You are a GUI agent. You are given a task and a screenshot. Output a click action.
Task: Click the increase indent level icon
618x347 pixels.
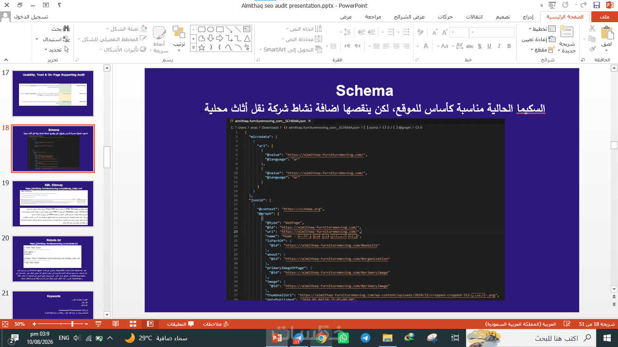point(361,32)
